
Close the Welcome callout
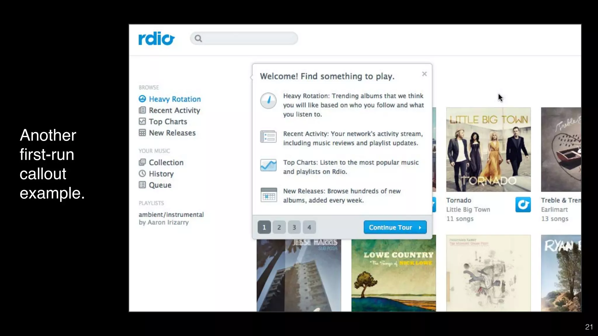click(424, 74)
